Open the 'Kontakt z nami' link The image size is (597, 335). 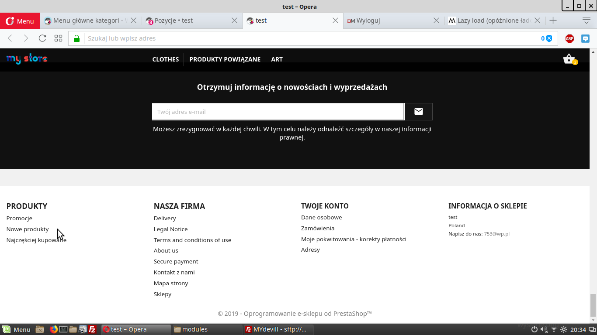[x=174, y=272]
